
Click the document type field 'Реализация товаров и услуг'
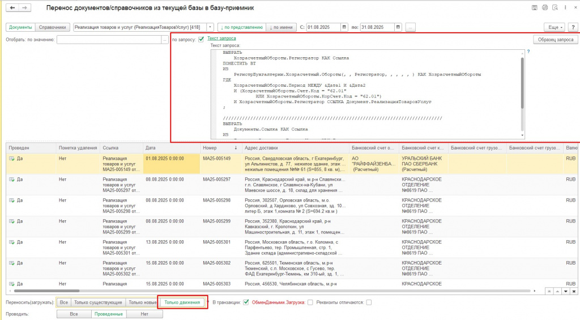[140, 27]
